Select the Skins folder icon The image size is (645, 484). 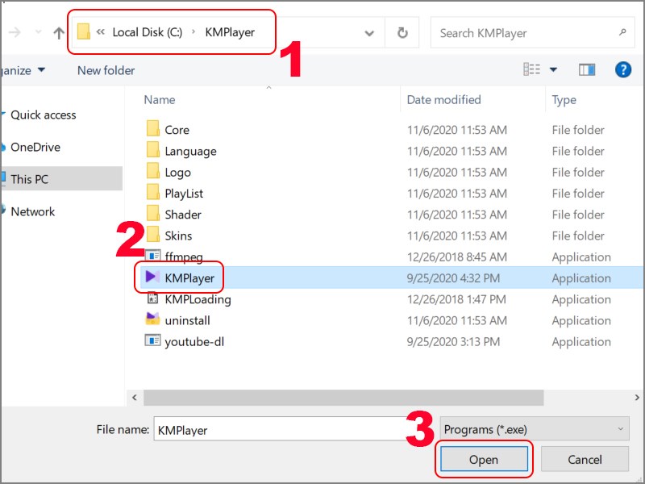153,234
